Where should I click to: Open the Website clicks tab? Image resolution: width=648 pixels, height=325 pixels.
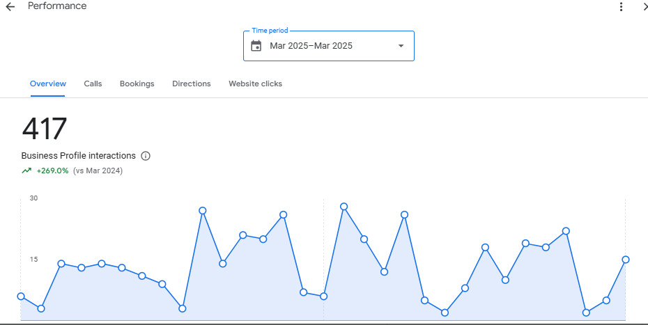coord(256,84)
